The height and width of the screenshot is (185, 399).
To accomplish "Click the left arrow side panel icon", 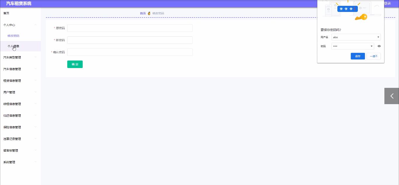I will (392, 96).
